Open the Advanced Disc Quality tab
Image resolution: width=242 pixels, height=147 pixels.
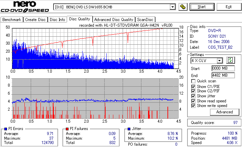(114, 20)
